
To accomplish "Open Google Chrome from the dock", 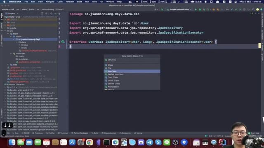I will pos(90,143).
